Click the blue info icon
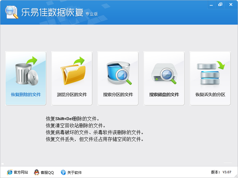The width and height of the screenshot is (238, 178). click(63, 172)
